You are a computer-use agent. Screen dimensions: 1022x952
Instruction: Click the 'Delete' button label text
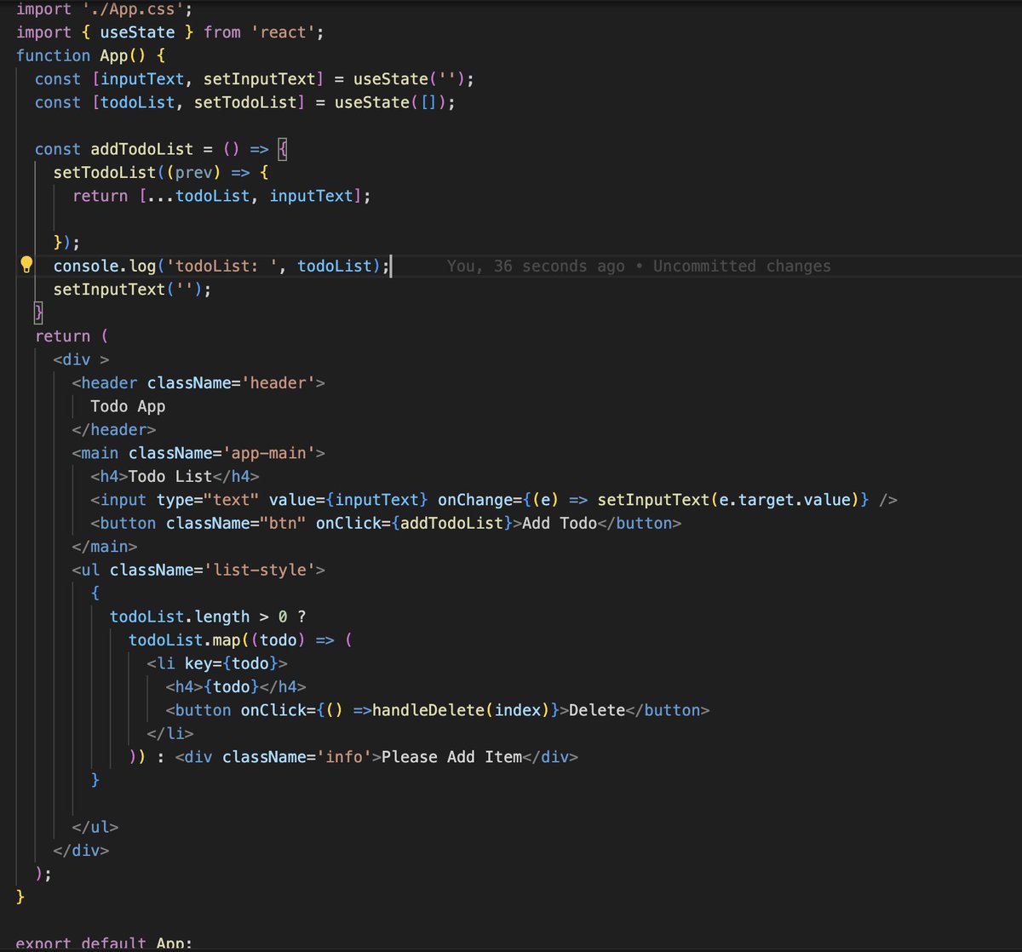597,710
